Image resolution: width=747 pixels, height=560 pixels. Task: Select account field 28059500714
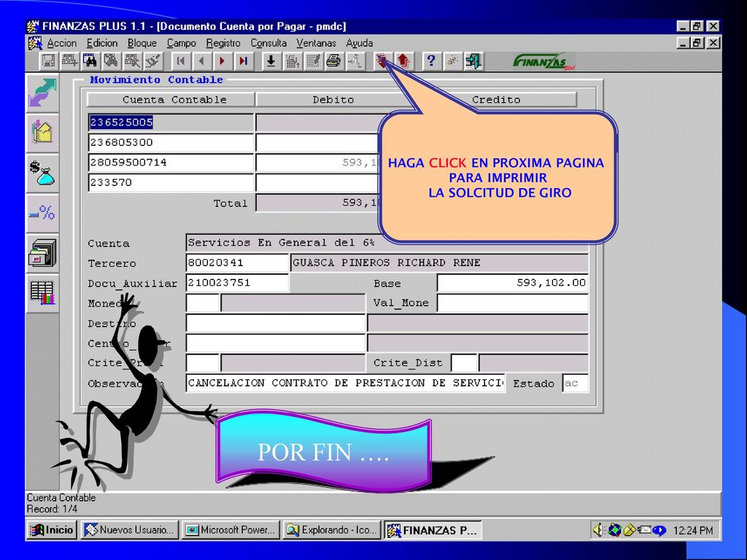pyautogui.click(x=171, y=163)
